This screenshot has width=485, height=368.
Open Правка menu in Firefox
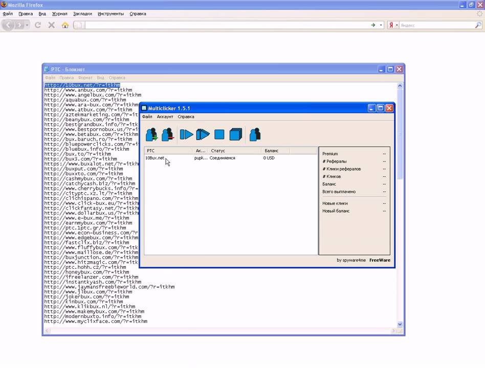26,14
